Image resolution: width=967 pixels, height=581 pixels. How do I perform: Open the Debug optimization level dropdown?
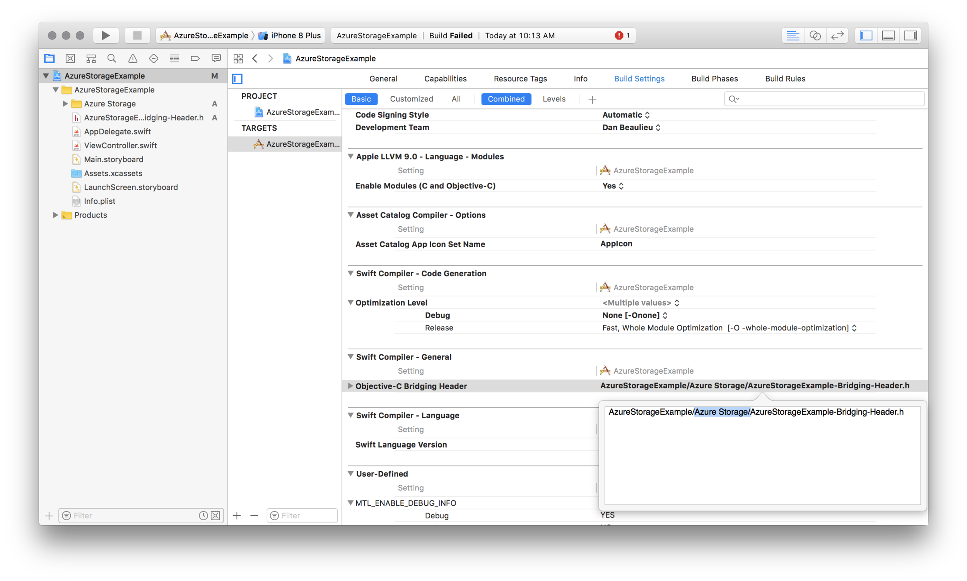[635, 315]
